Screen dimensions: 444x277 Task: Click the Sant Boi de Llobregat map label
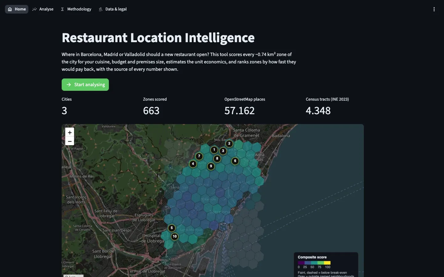click(103, 254)
